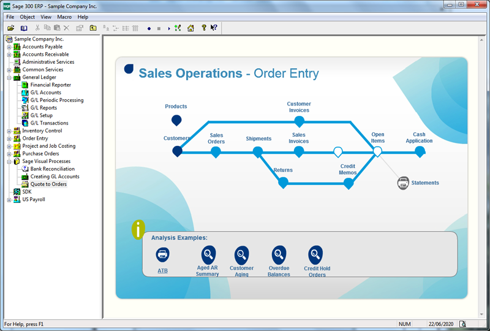Click the Small Icons view toolbar icon
490x331 pixels.
[116, 28]
